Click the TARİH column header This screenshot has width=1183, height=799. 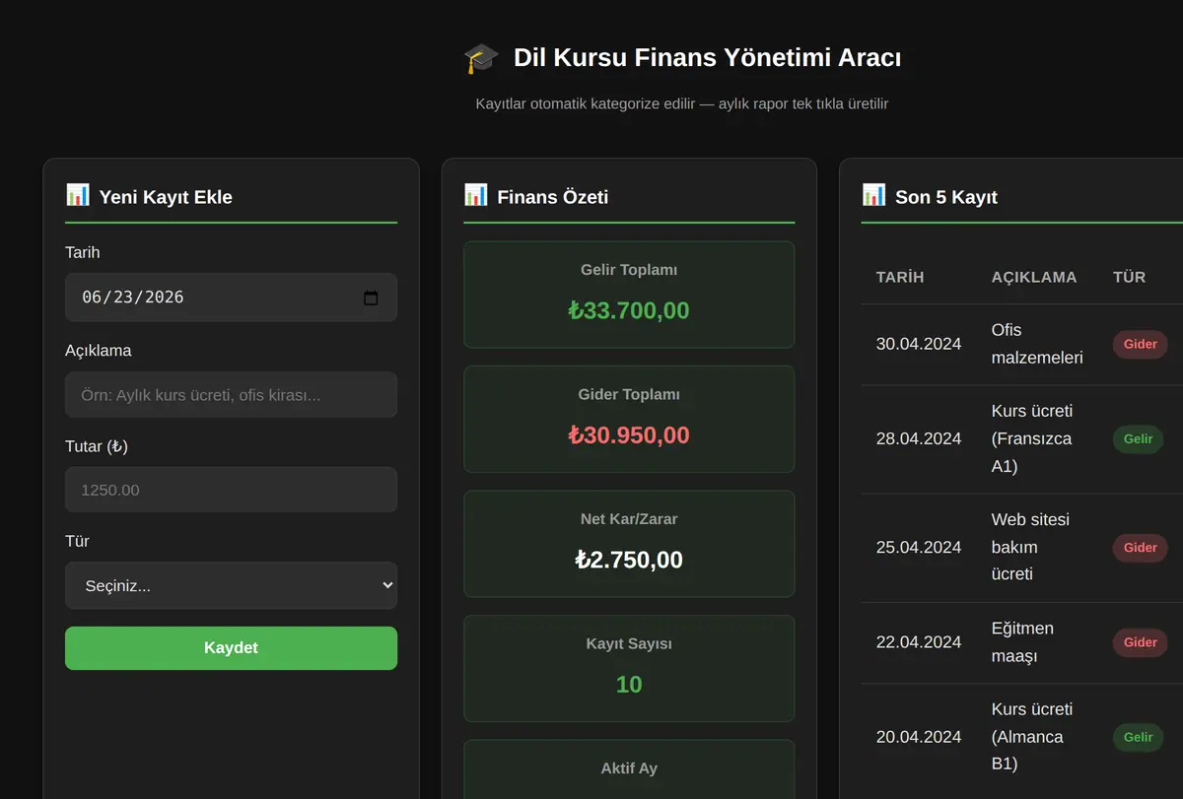(x=900, y=278)
